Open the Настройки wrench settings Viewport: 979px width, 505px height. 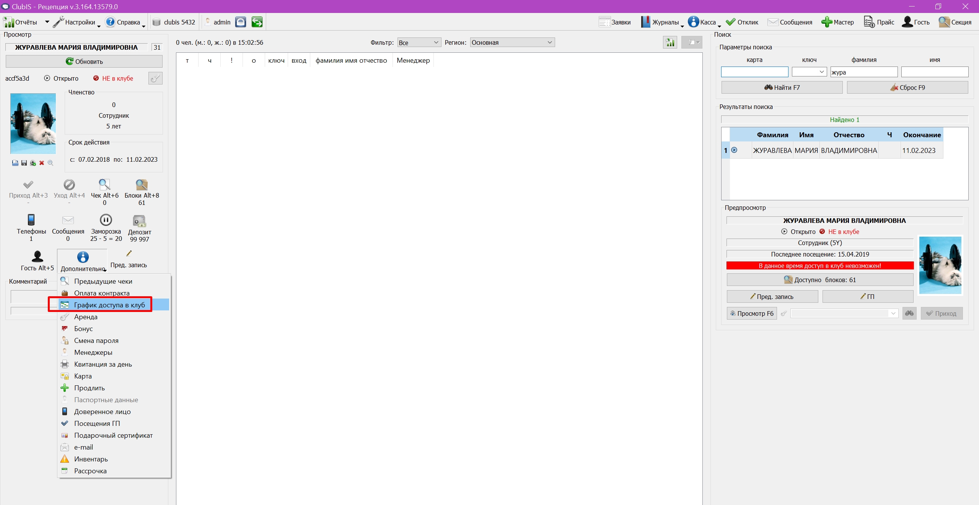pos(75,22)
